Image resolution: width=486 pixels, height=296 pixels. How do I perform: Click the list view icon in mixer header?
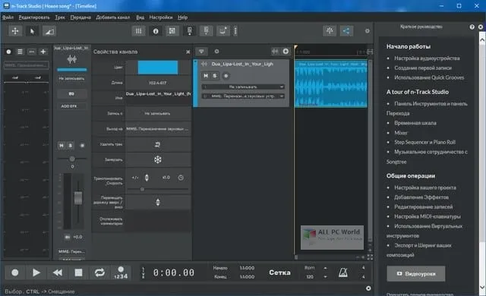tap(21, 52)
